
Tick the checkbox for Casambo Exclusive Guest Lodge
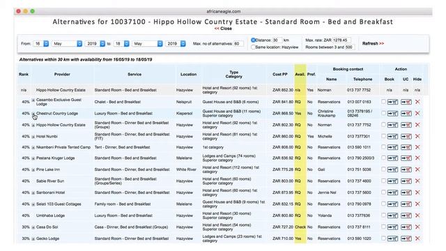click(x=383, y=102)
